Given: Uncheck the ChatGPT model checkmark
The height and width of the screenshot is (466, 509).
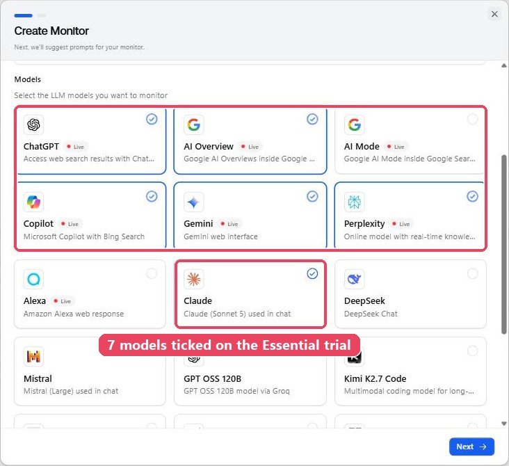Looking at the screenshot, I should 152,119.
